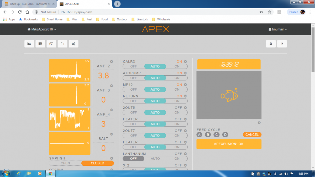The image size is (315, 177).
Task: Open the Misc bookmarks folder
Action: [72, 19]
